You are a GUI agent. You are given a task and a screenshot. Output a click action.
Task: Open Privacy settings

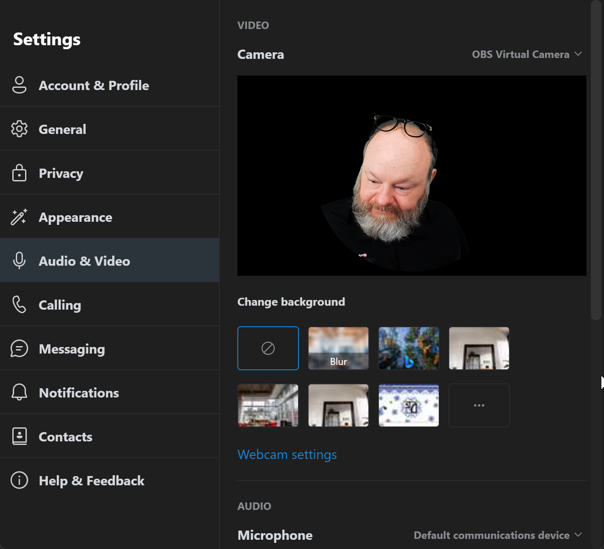point(109,173)
